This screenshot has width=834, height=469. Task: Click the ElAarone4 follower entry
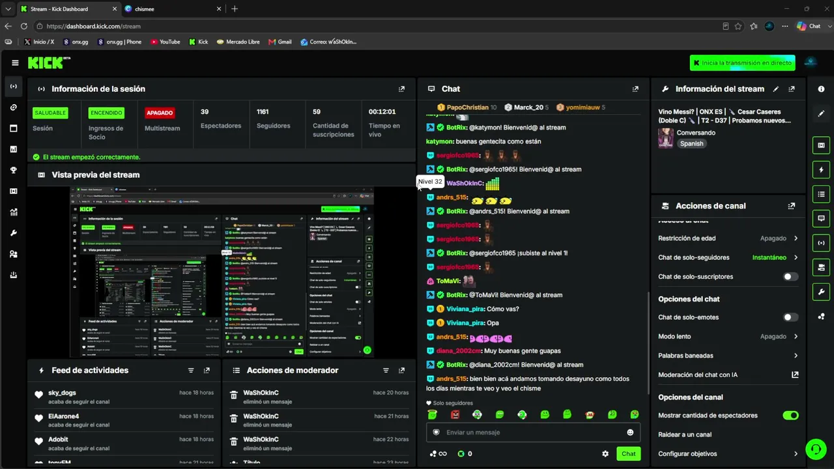click(x=124, y=420)
